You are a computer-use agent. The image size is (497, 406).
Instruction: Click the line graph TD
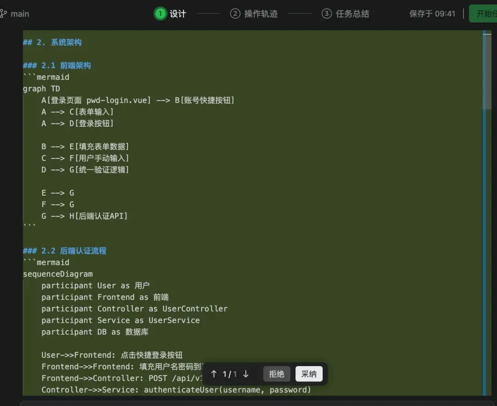[x=41, y=89]
